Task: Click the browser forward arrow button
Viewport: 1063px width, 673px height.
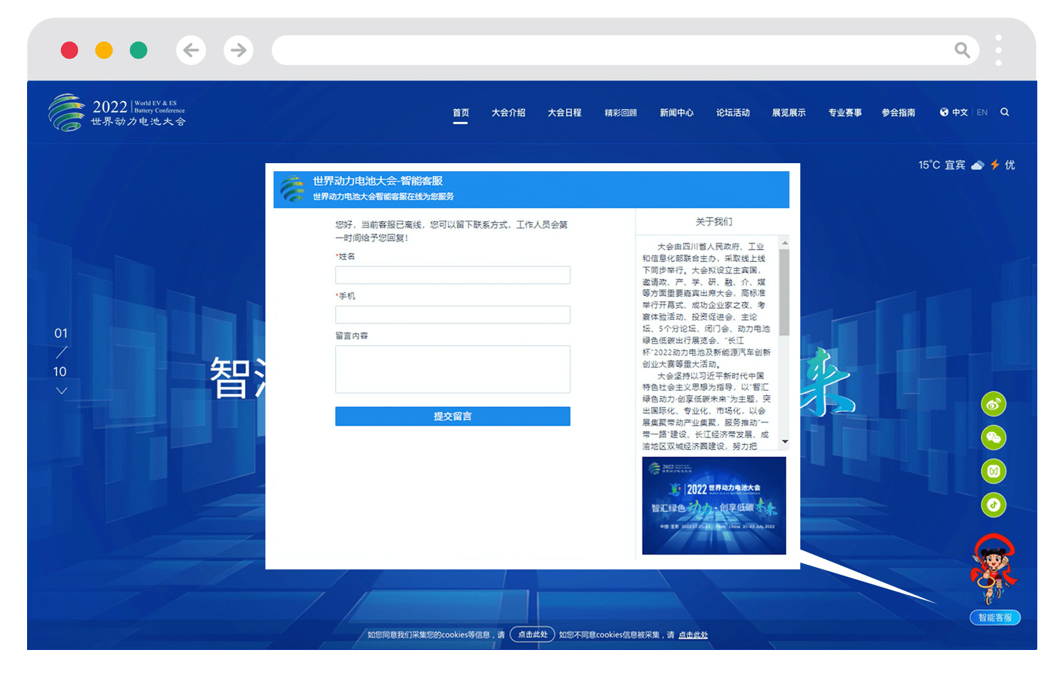Action: 238,50
